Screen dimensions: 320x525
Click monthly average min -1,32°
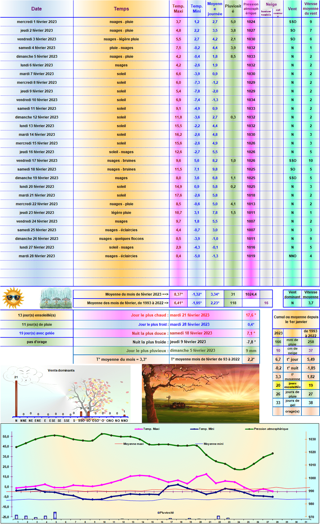click(x=196, y=294)
